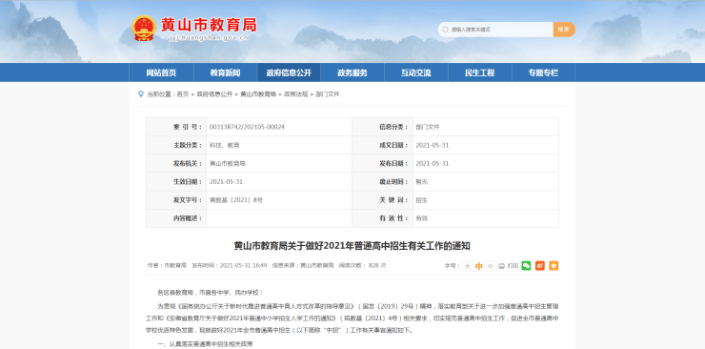Click section heading 一、认真落实普通高中招生相关政策
This screenshot has width=705, height=349.
[x=205, y=344]
